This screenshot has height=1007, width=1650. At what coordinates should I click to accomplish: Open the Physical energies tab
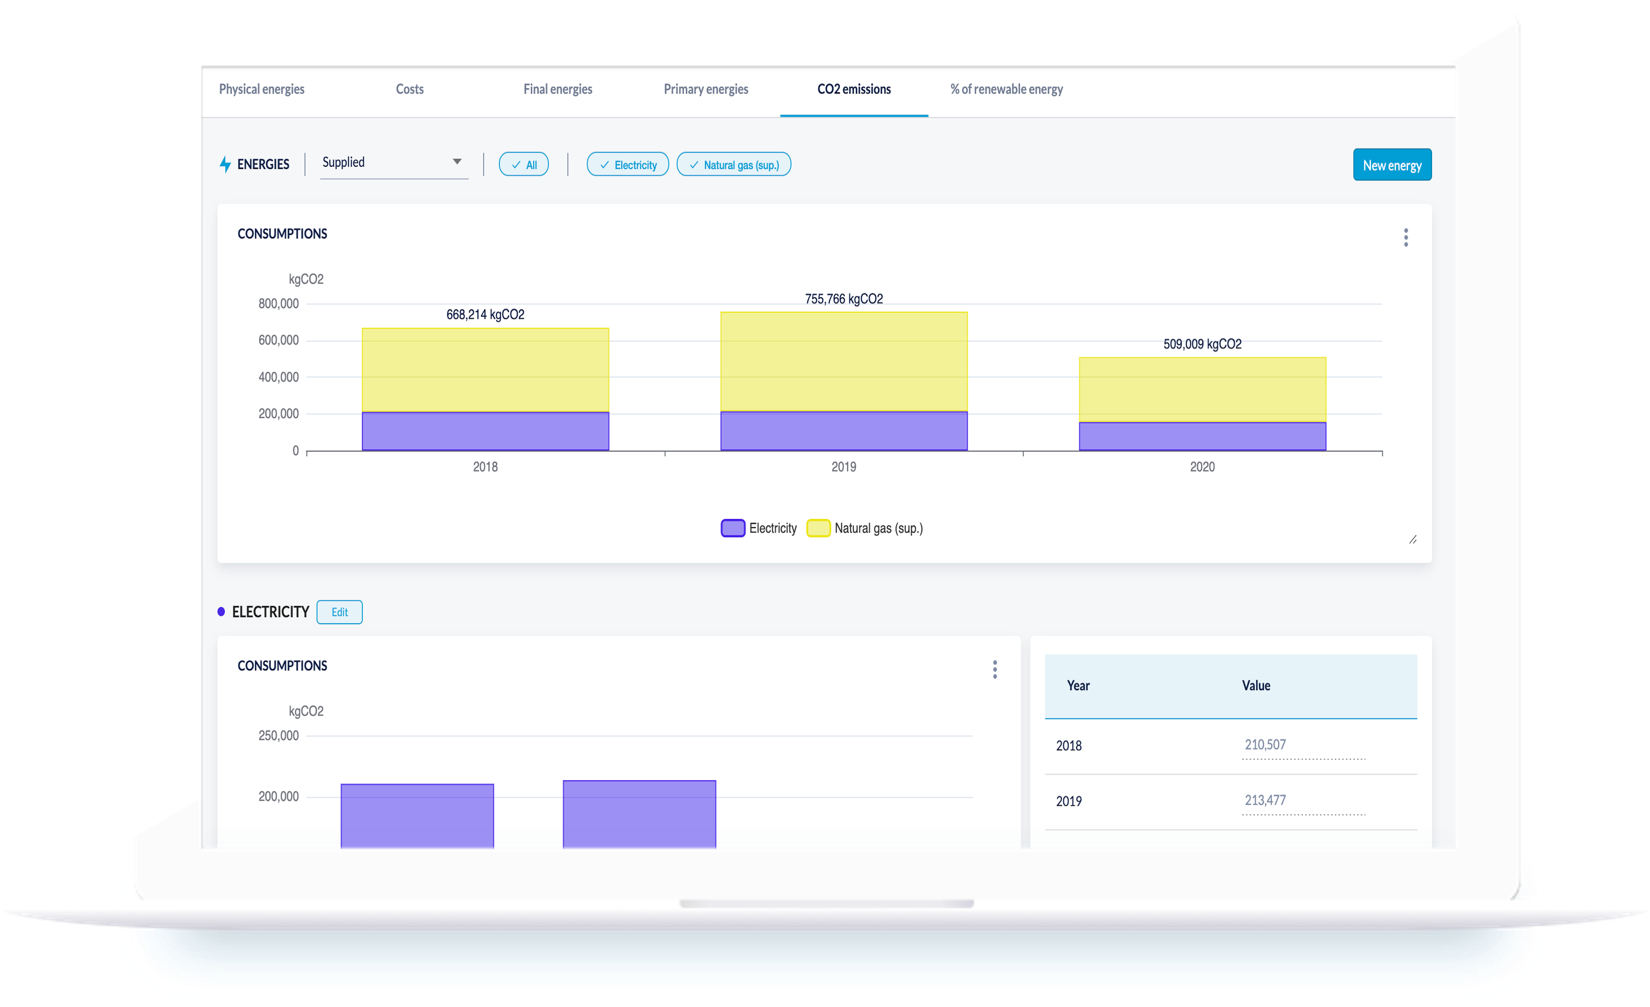tap(261, 89)
